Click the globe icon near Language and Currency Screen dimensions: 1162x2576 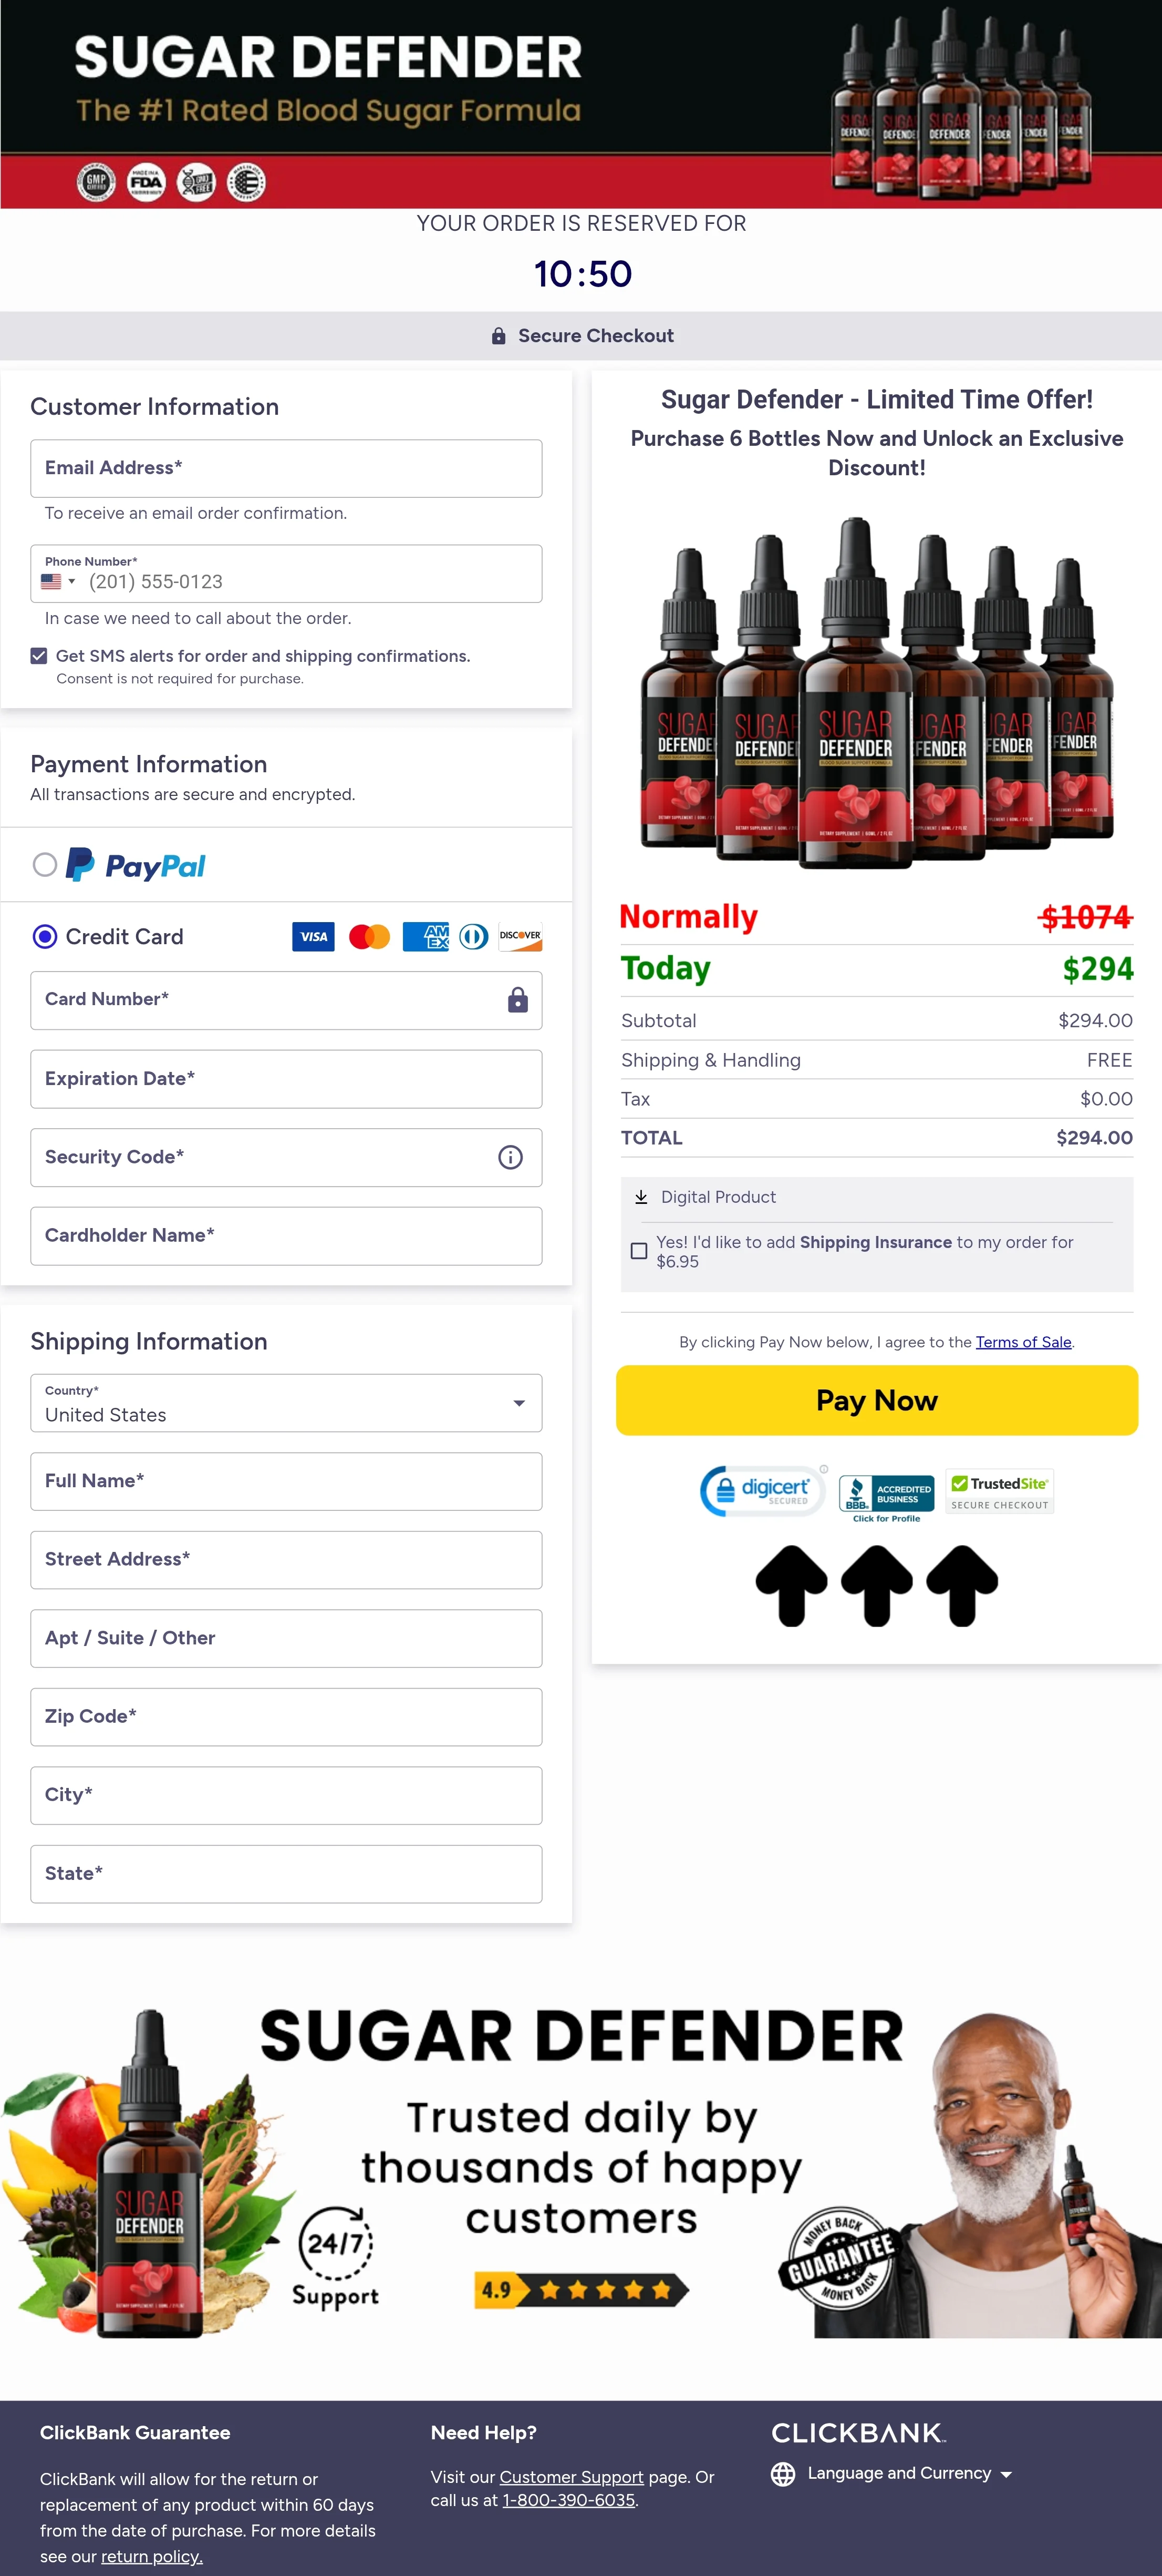[x=783, y=2474]
